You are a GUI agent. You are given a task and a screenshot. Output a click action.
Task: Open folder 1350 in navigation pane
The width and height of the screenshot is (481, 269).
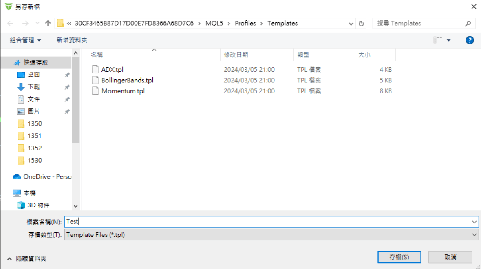[35, 123]
